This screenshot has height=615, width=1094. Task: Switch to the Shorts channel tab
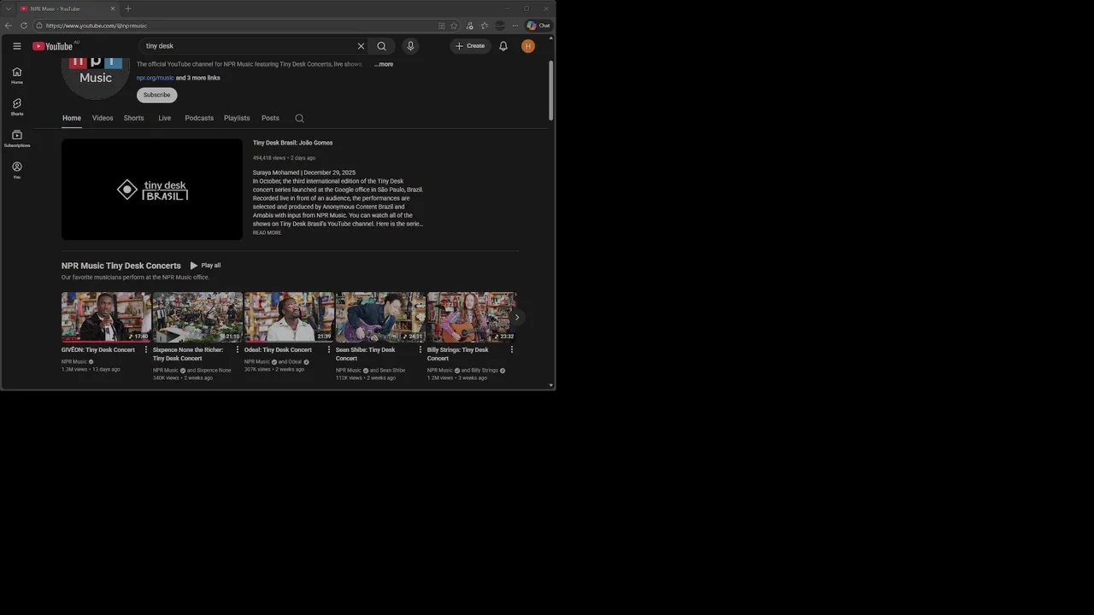point(134,118)
